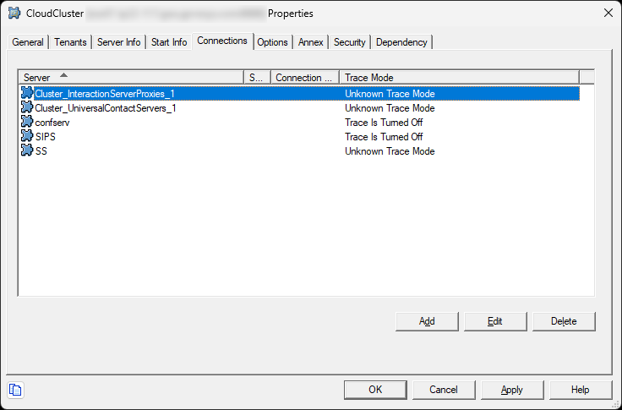Sort by the Trace Mode column header
This screenshot has width=622, height=410.
459,78
